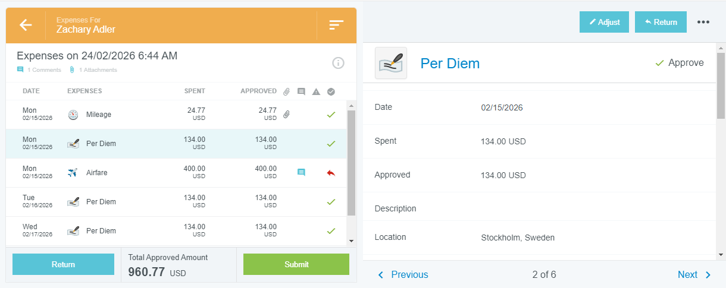The height and width of the screenshot is (288, 726).
Task: Go to the Previous expense
Action: click(x=403, y=274)
